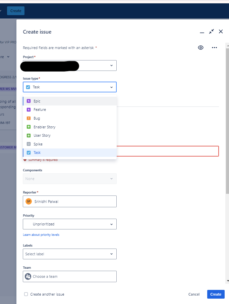Image resolution: width=229 pixels, height=304 pixels.
Task: Choose User Story from the issue type list
Action: [x=42, y=135]
